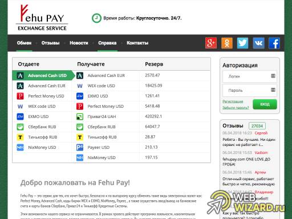Click EXMO USD icon in Получаете column

pos(80,96)
